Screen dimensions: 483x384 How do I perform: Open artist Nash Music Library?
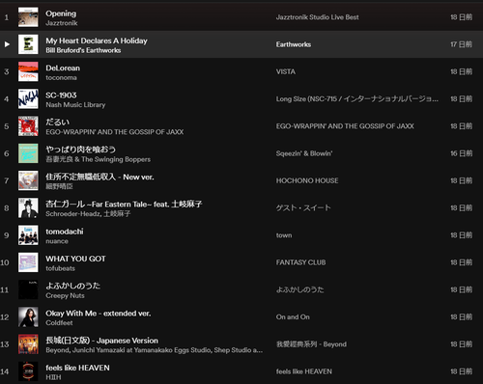[x=75, y=105]
